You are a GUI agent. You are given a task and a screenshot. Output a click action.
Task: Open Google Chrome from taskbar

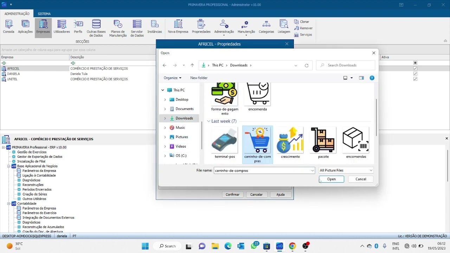292,246
